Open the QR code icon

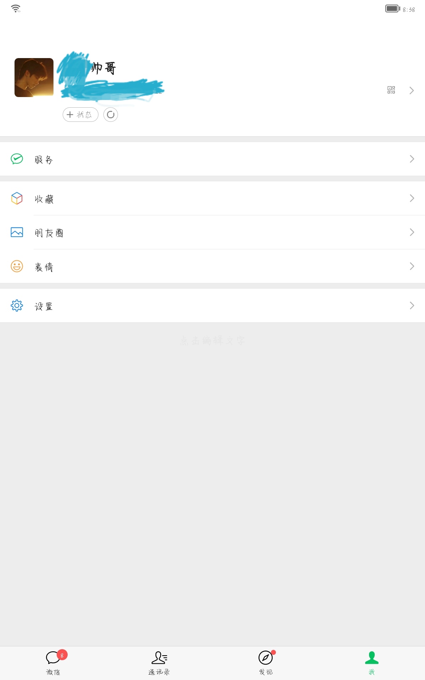391,90
